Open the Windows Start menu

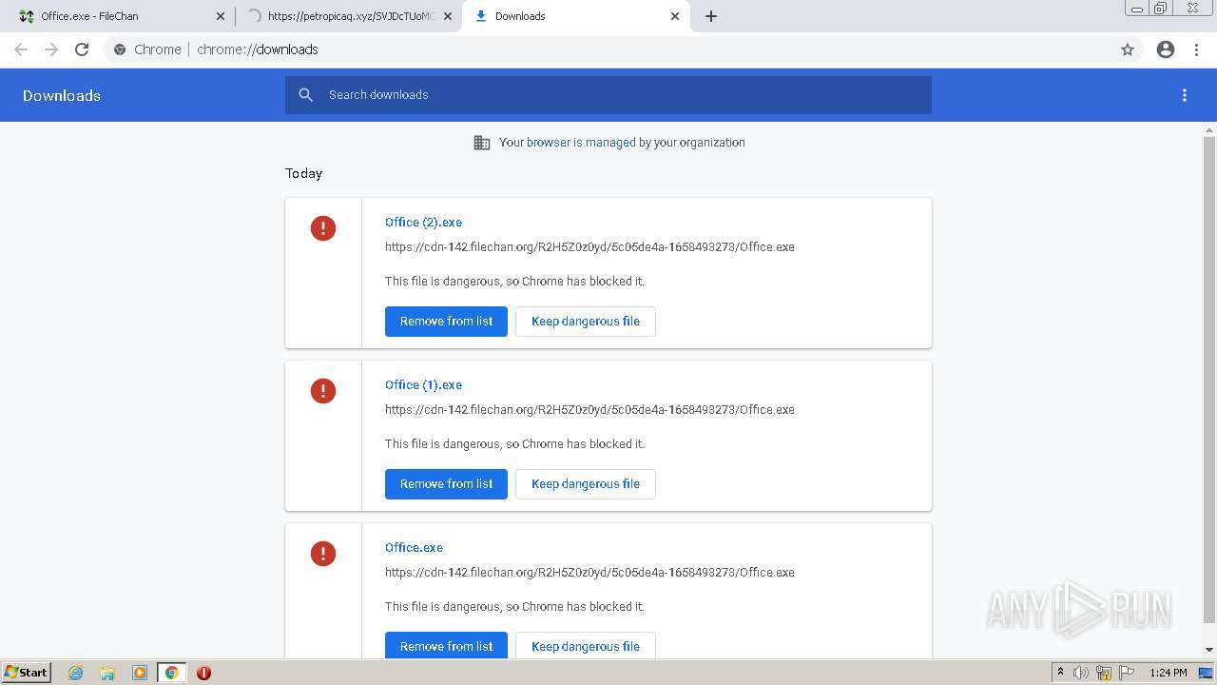tap(27, 673)
